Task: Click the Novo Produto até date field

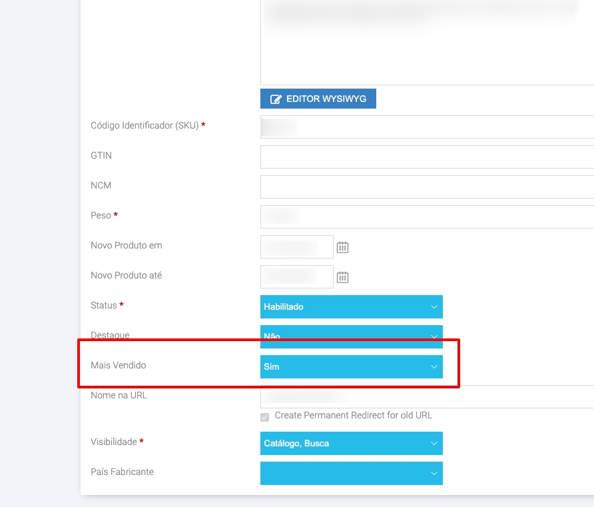Action: pos(296,276)
